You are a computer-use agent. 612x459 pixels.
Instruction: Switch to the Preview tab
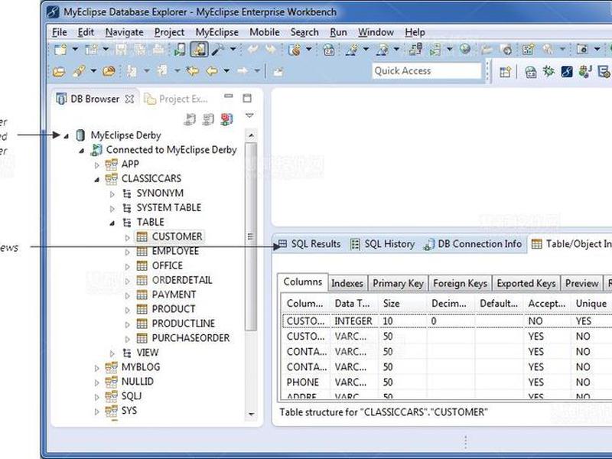click(581, 283)
